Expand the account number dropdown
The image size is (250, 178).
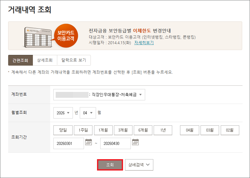pyautogui.click(x=99, y=95)
